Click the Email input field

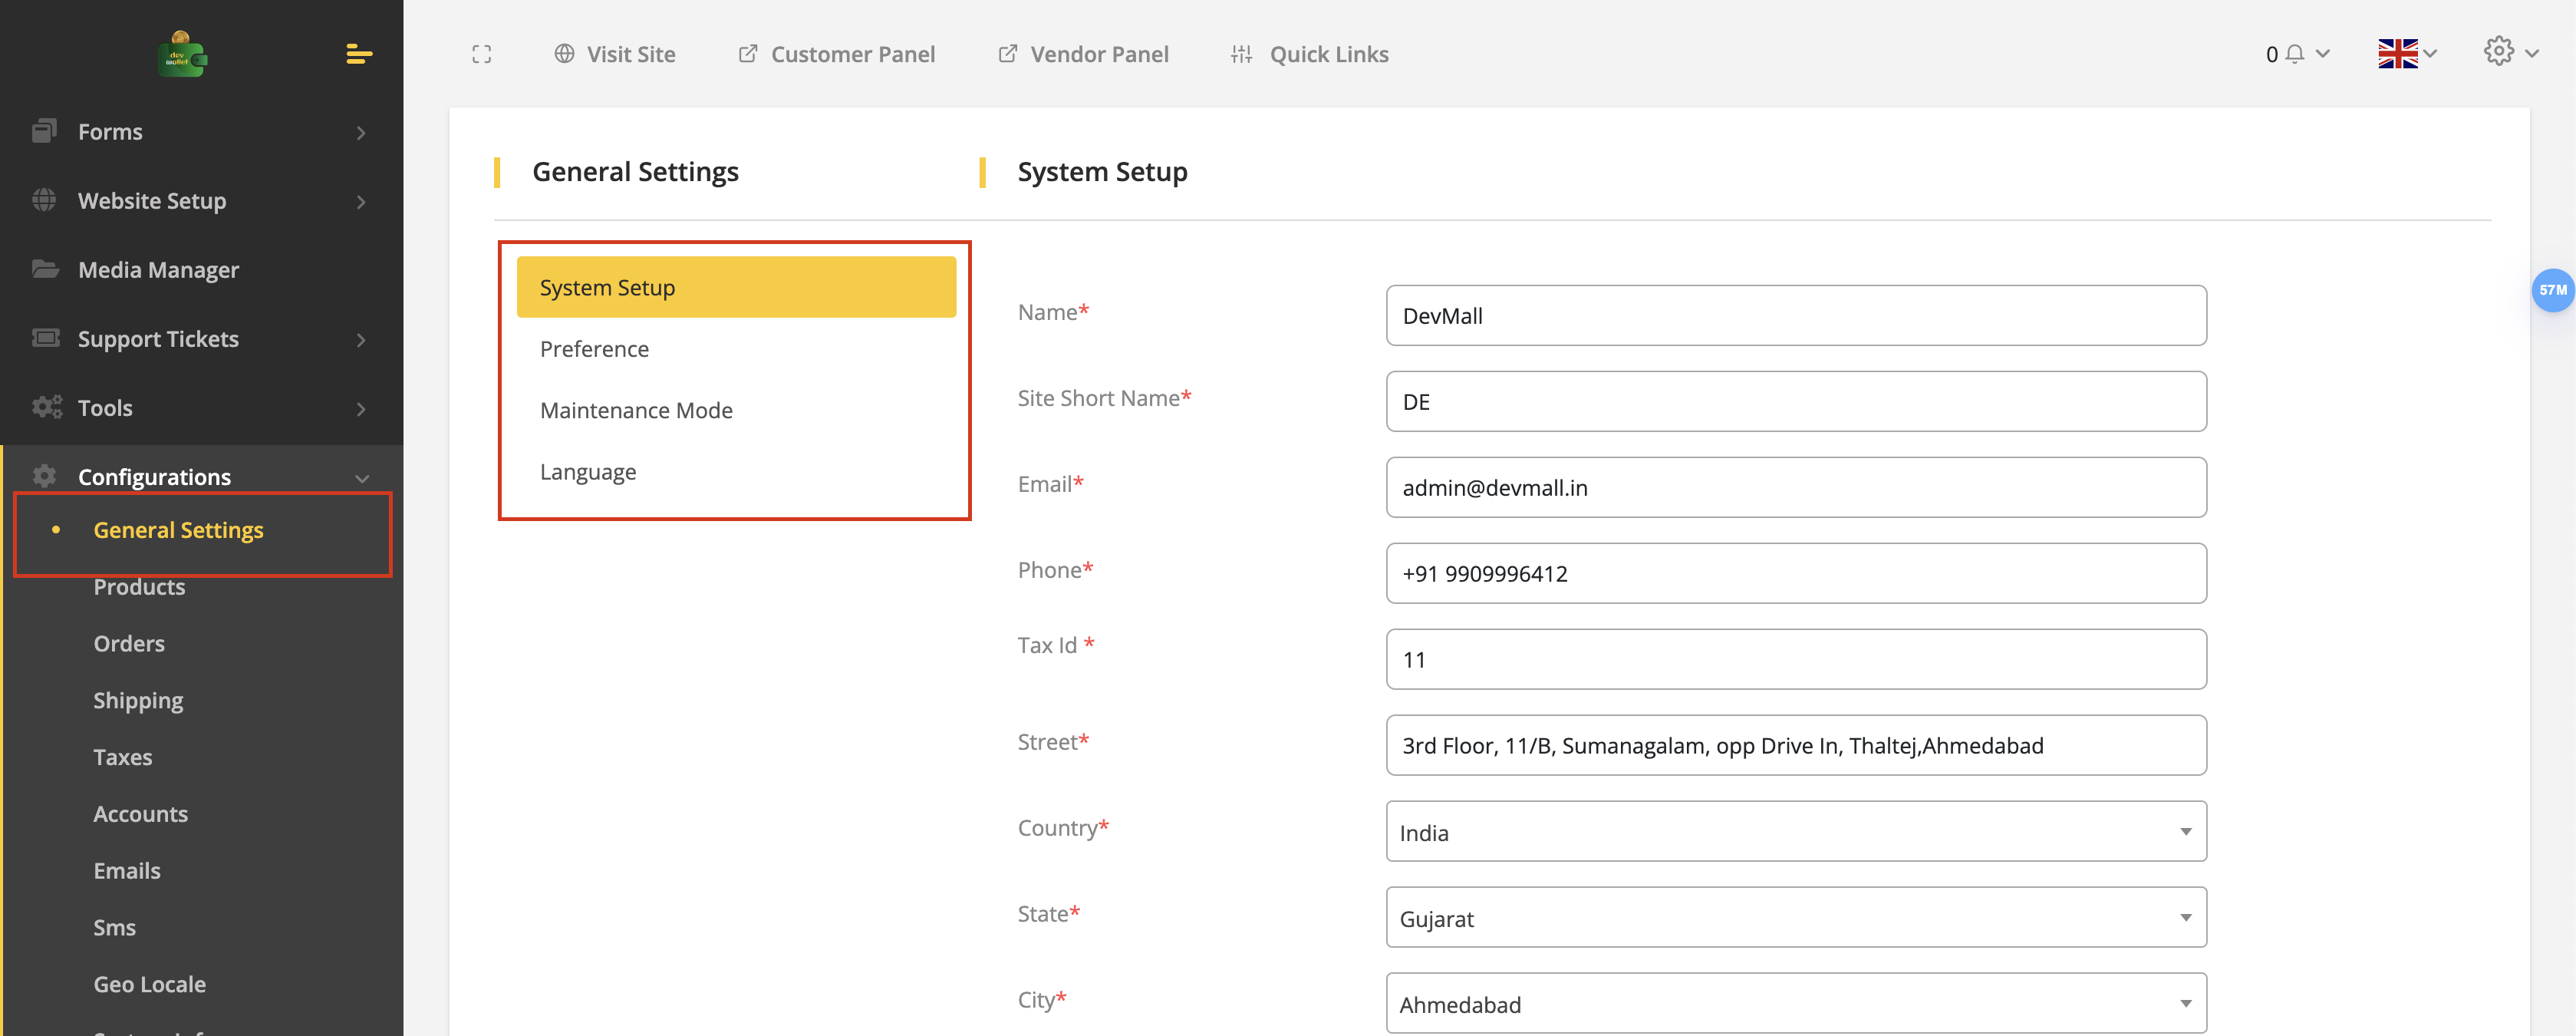pyautogui.click(x=1795, y=487)
